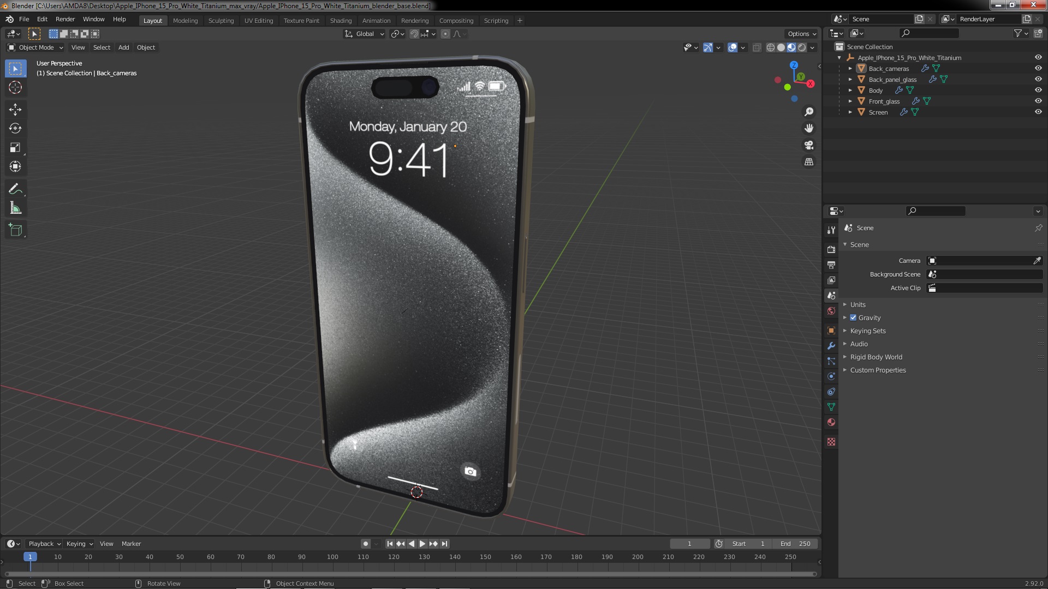Viewport: 1048px width, 589px height.
Task: Open the Tool properties tab
Action: click(x=831, y=230)
